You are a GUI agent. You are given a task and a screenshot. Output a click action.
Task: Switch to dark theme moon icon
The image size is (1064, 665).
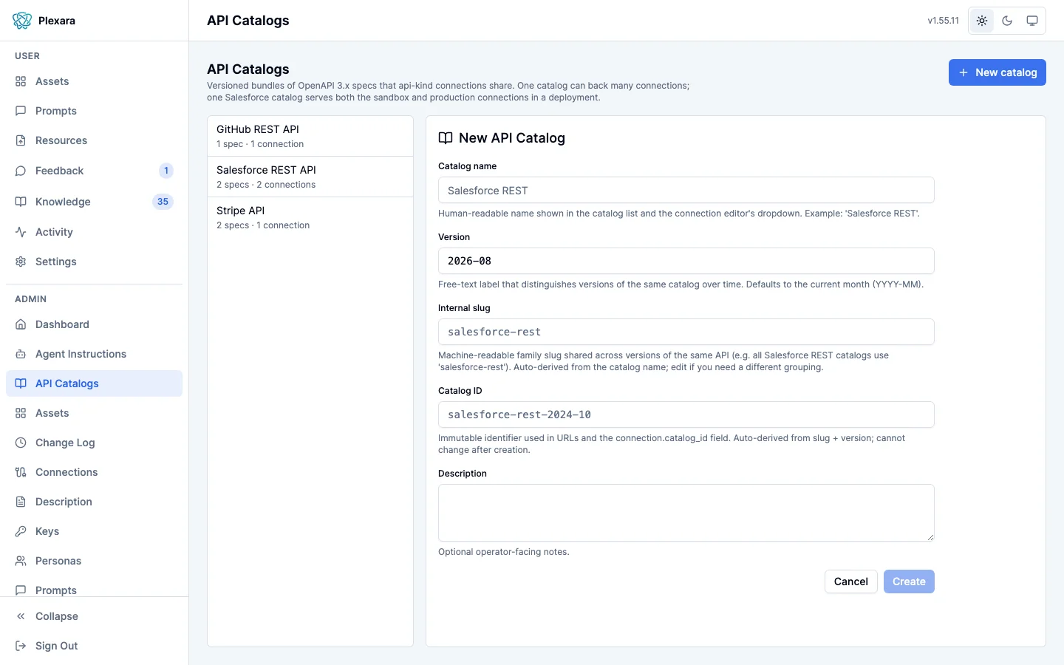click(x=1007, y=21)
